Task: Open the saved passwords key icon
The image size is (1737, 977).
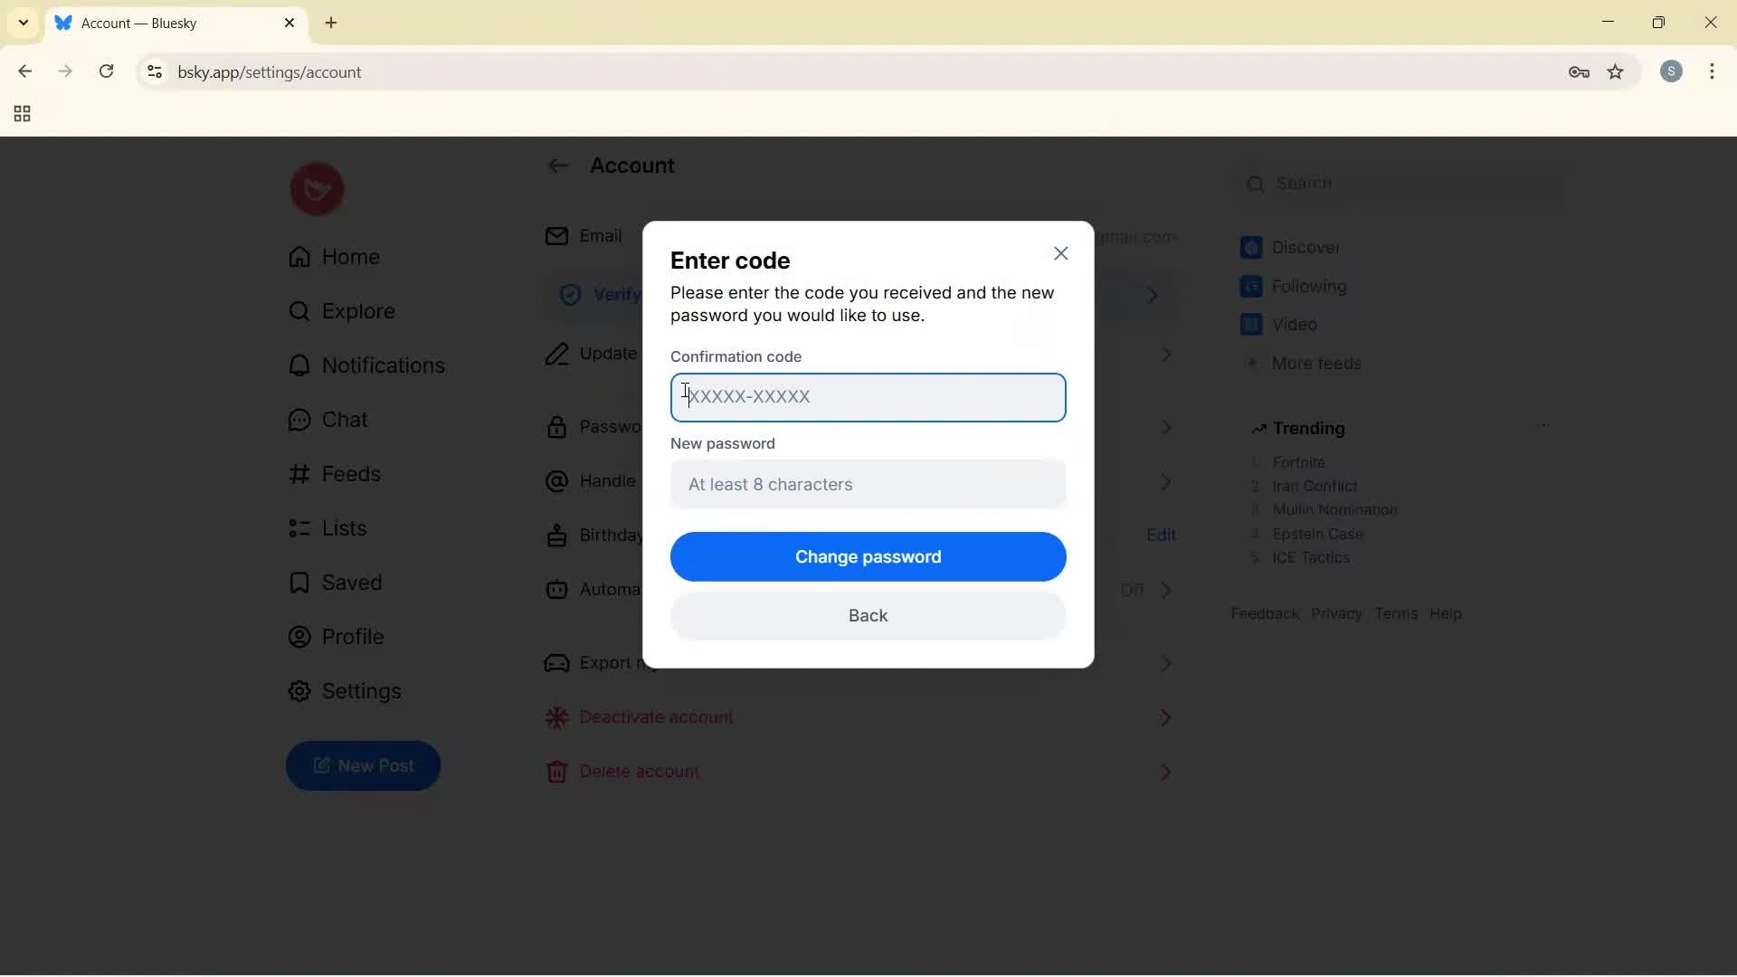Action: tap(1580, 72)
